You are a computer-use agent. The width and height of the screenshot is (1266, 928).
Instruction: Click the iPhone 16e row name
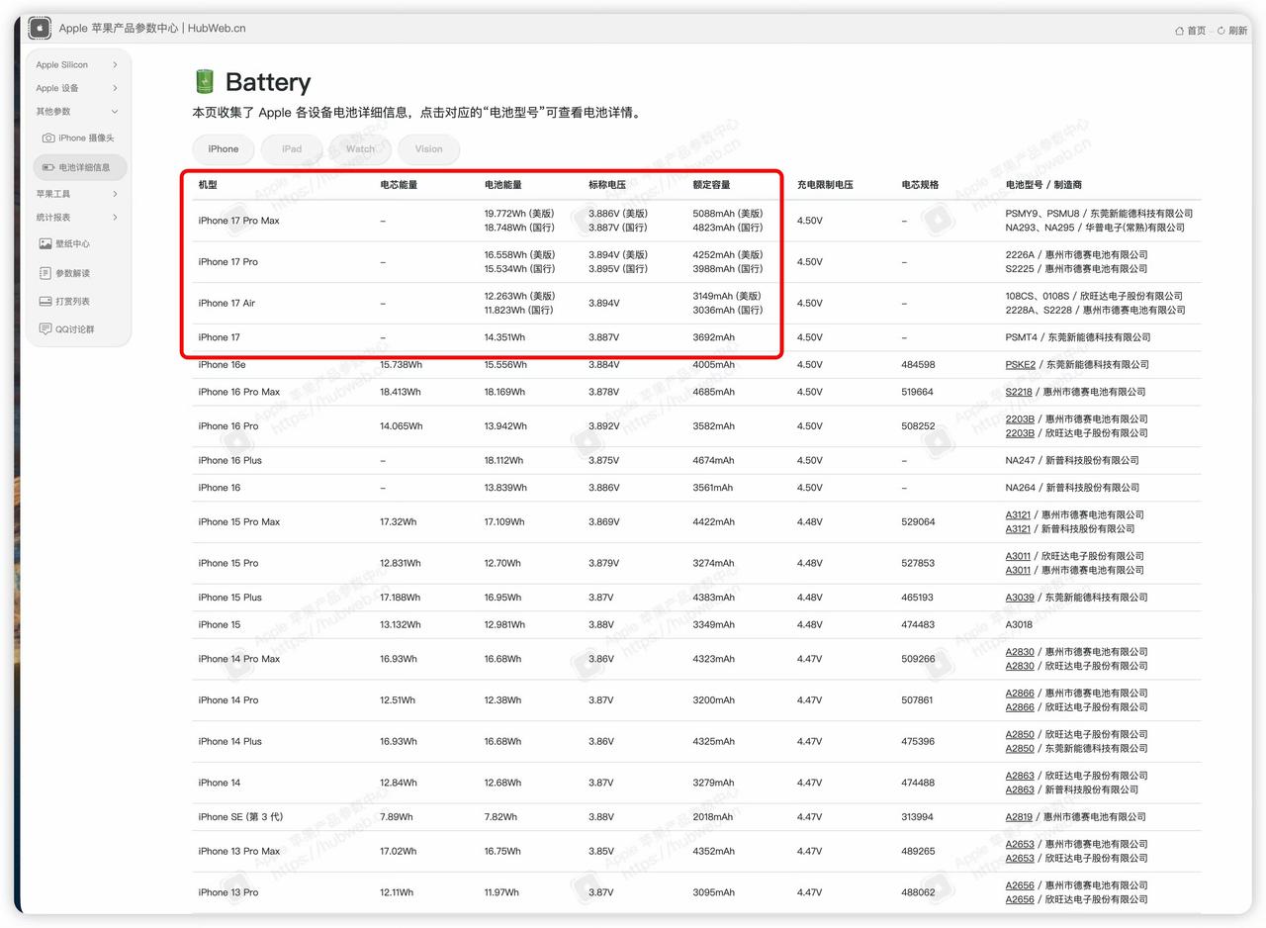[222, 364]
